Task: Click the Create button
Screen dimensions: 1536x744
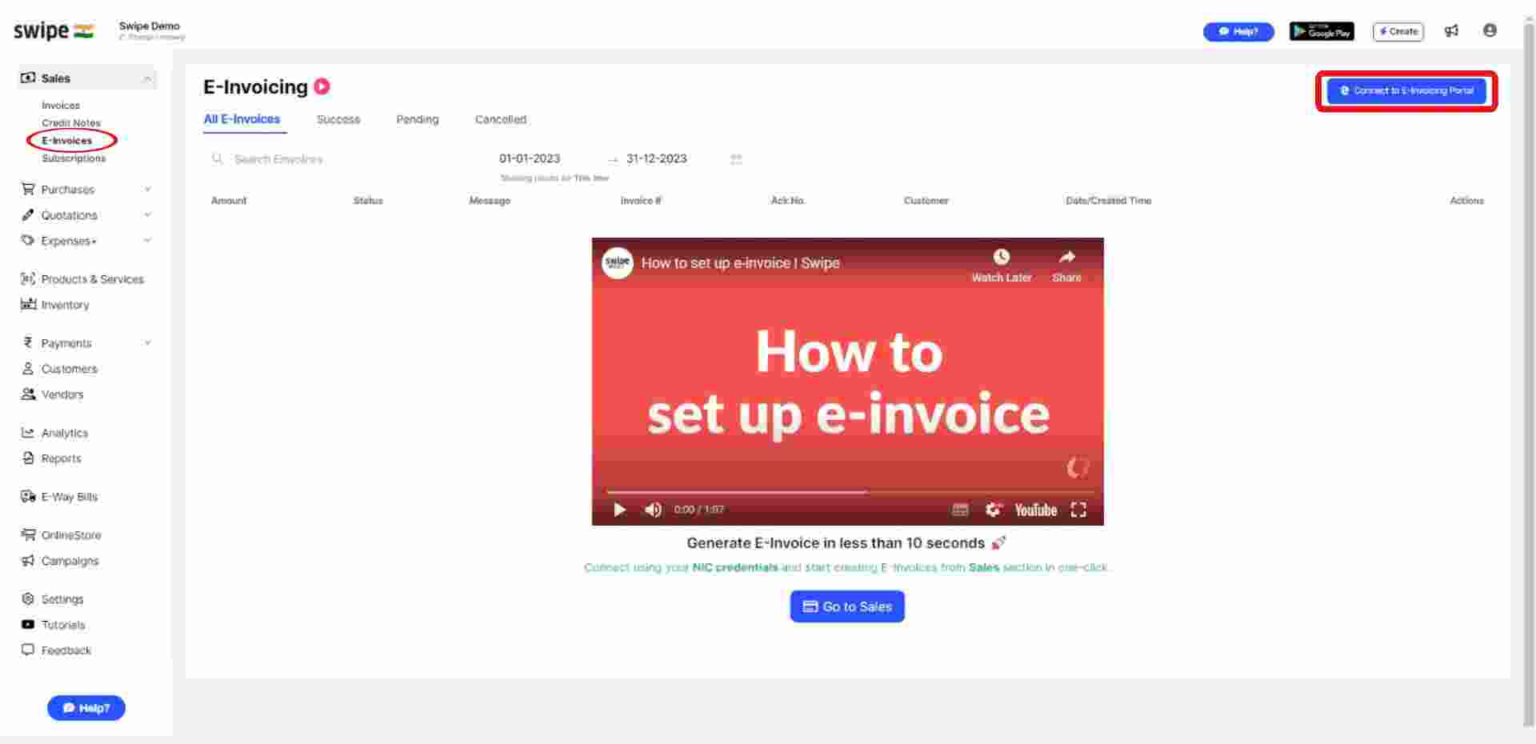Action: (x=1398, y=31)
